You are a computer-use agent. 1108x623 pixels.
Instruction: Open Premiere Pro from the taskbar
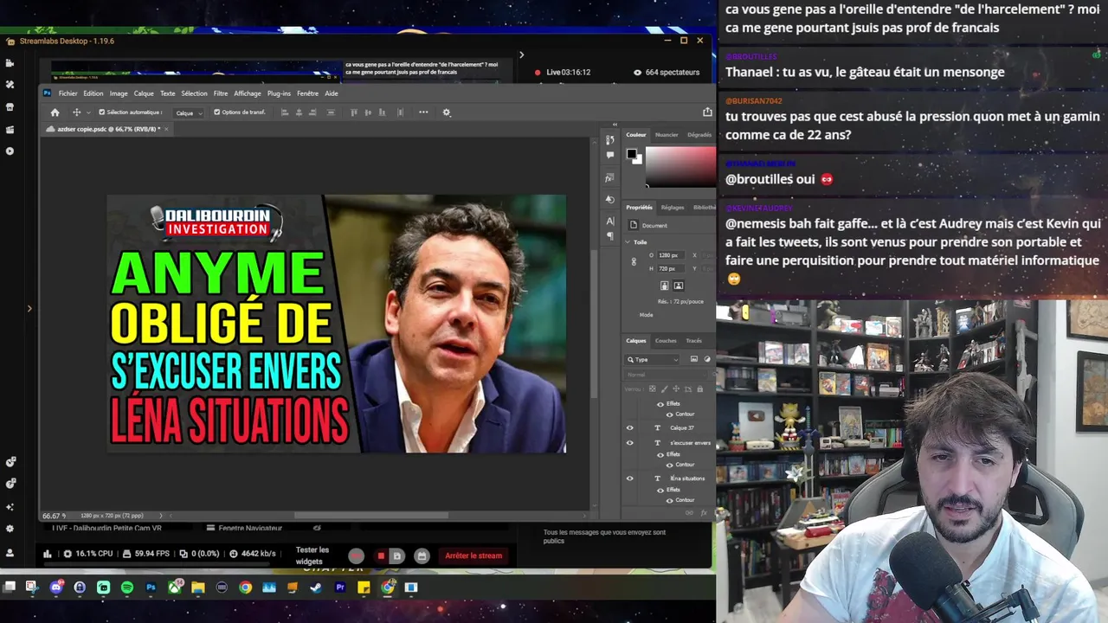coord(339,588)
